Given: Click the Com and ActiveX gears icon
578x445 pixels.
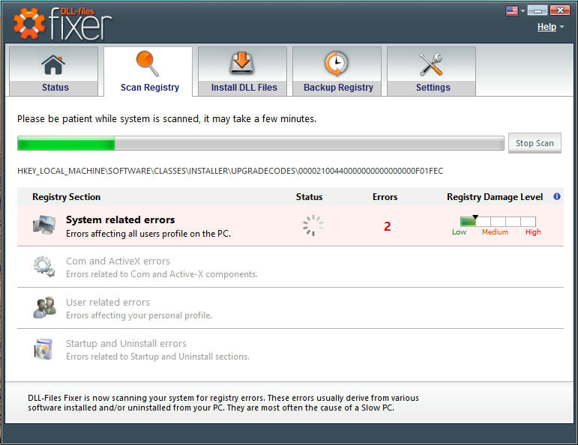Looking at the screenshot, I should point(43,267).
